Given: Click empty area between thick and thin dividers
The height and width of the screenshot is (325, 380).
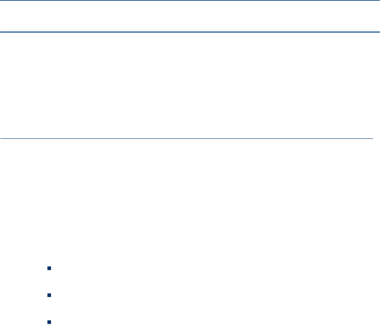Looking at the screenshot, I should click(x=190, y=86).
